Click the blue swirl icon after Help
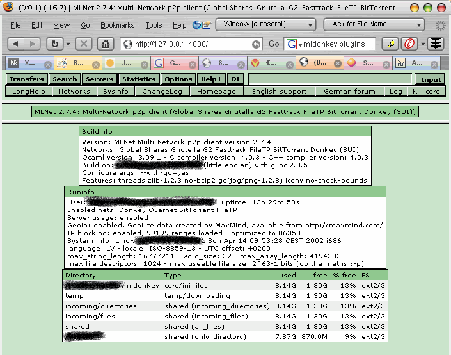 pyautogui.click(x=197, y=25)
